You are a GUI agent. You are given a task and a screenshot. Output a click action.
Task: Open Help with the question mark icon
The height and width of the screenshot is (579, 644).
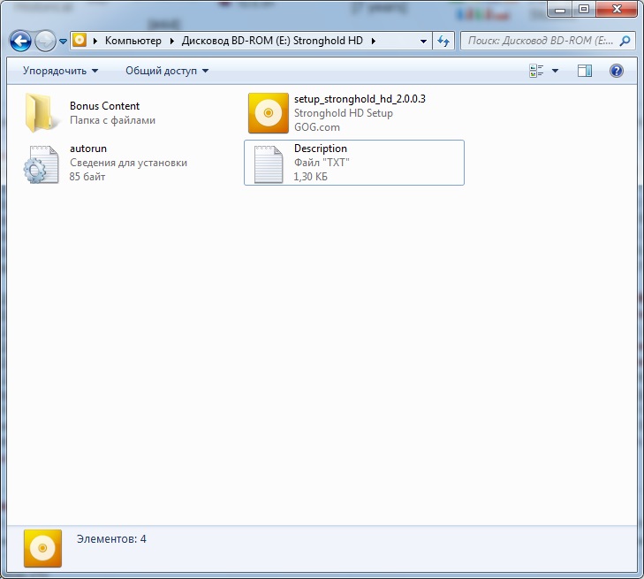tap(616, 71)
